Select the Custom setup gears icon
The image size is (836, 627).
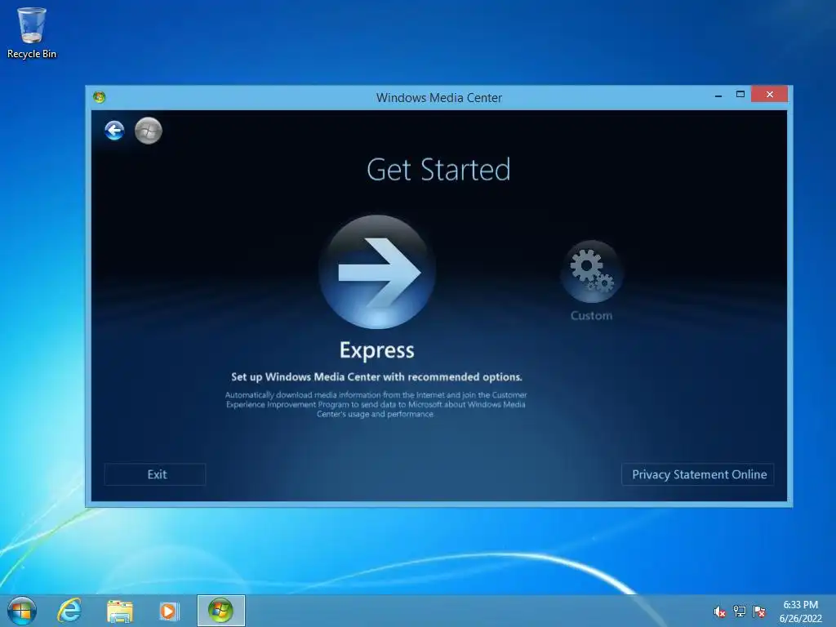tap(591, 271)
